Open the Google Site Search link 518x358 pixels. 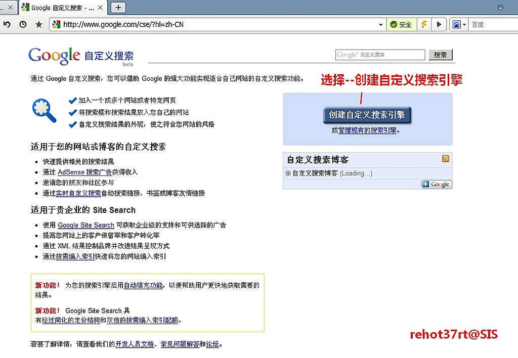click(86, 225)
